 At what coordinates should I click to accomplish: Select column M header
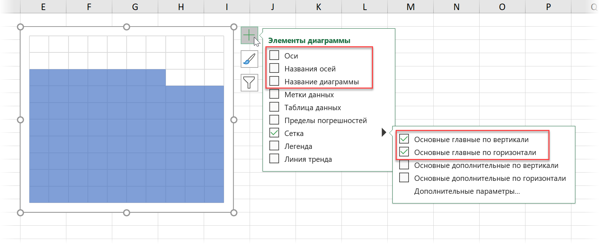tap(410, 7)
